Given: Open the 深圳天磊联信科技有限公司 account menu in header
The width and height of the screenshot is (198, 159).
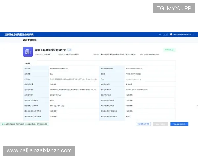Looking at the screenshot, I should tap(182, 34).
